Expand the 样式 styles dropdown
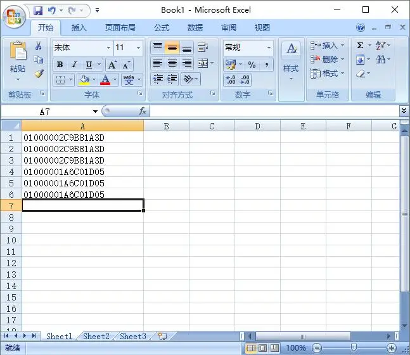The image size is (410, 355). [291, 79]
